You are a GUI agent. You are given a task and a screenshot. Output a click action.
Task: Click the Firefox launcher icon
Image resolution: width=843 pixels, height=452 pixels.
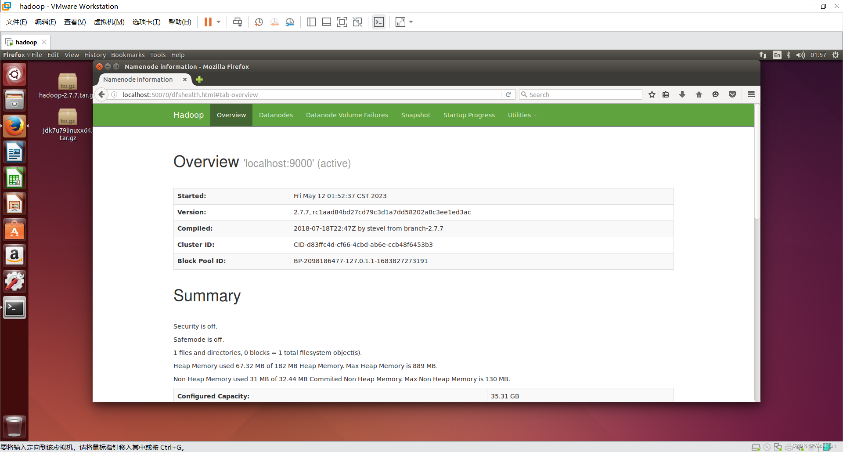14,126
